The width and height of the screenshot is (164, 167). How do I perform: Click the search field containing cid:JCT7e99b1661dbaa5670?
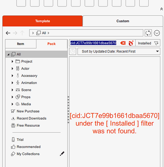93,43
